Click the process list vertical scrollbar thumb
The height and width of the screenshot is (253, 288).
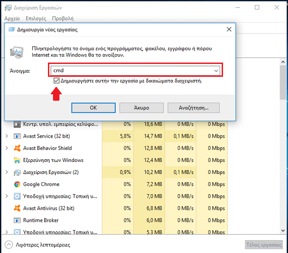tap(283, 82)
